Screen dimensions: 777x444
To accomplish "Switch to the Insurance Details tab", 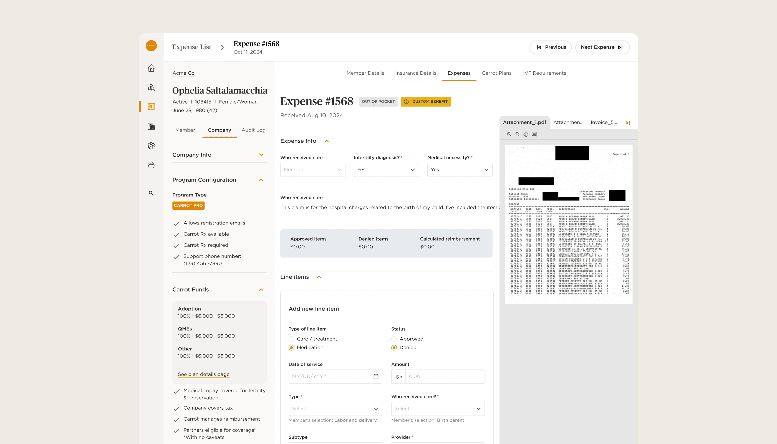I will [x=416, y=73].
